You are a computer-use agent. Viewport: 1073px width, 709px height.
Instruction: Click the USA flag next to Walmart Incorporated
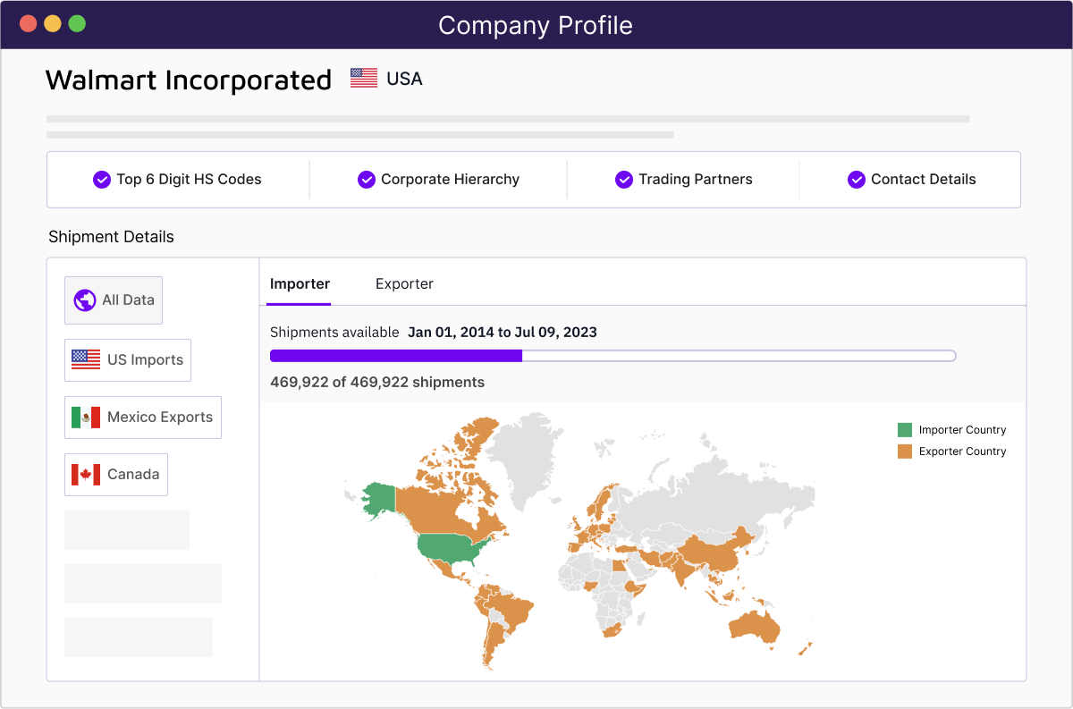coord(362,78)
